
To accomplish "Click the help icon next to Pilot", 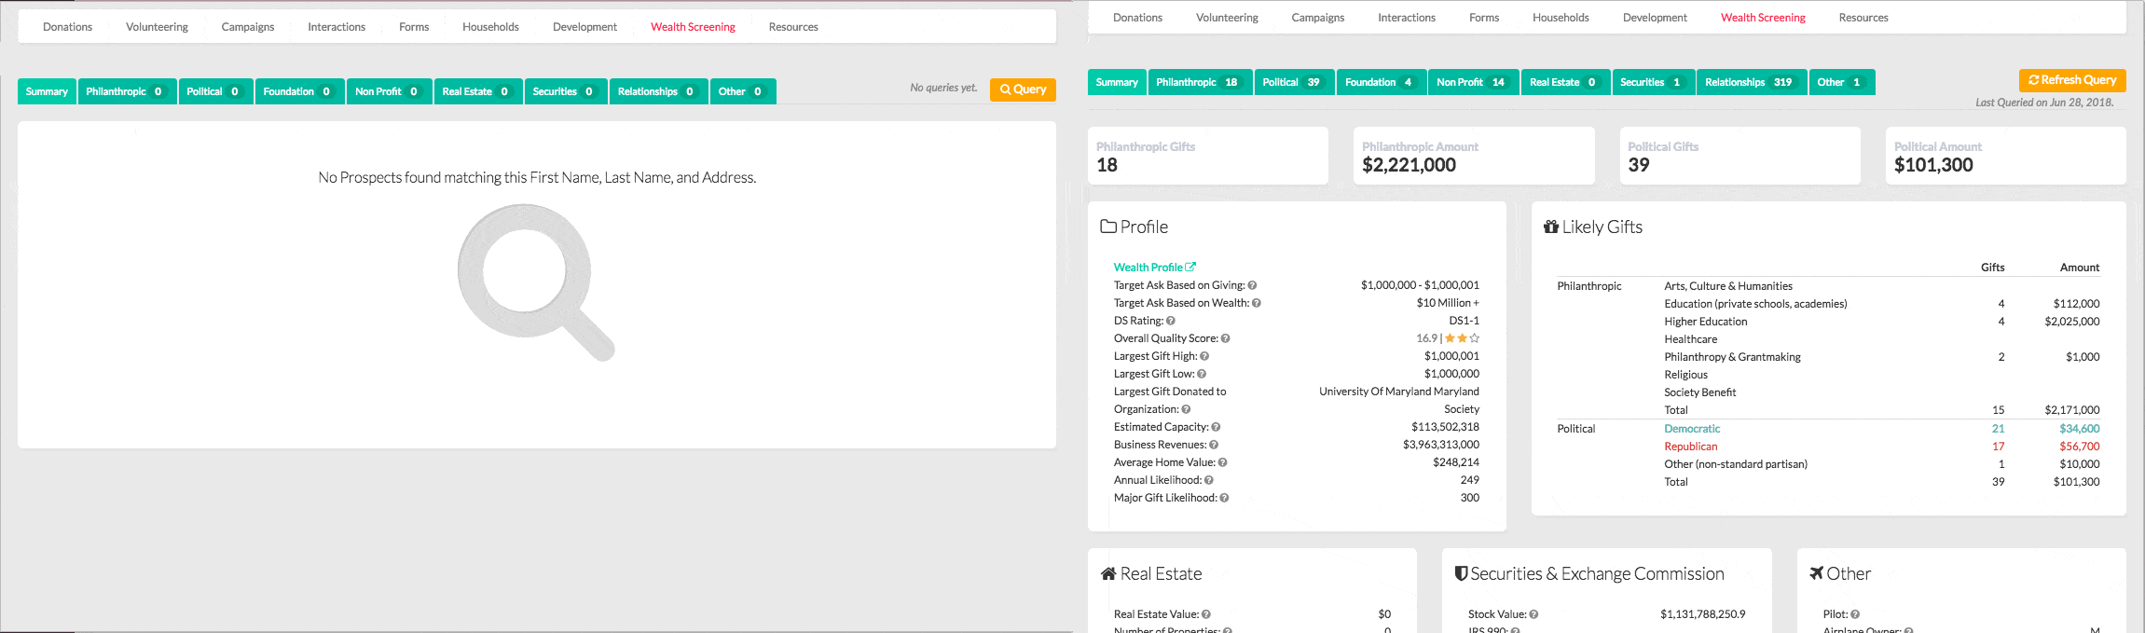I will [x=1855, y=614].
